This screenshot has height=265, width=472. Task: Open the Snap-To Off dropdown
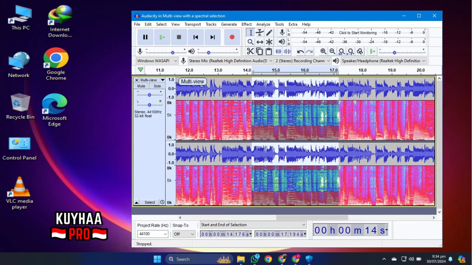[184, 234]
